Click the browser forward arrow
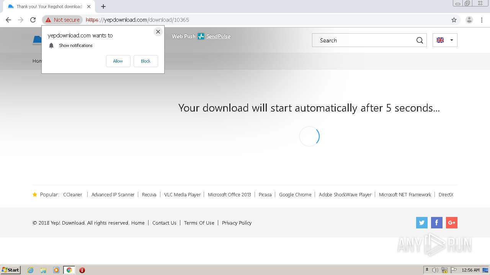The image size is (490, 275). point(21,20)
